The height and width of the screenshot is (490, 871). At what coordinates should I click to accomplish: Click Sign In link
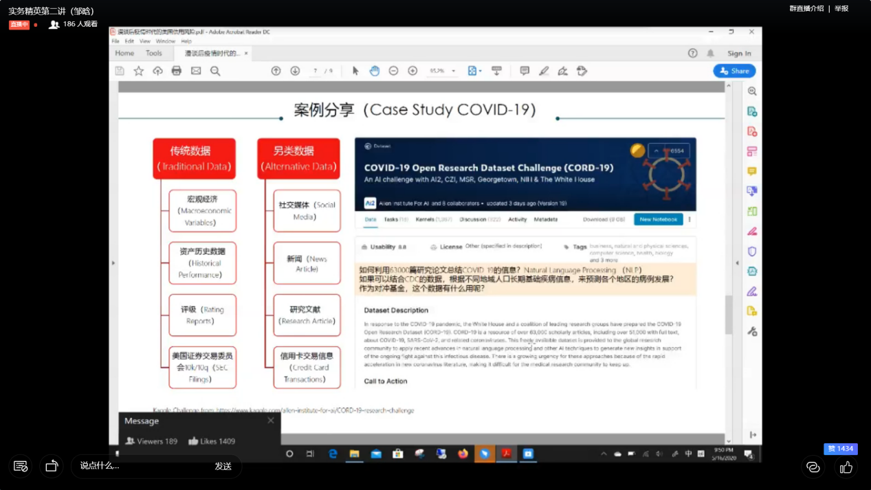coord(739,54)
